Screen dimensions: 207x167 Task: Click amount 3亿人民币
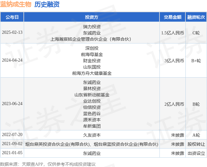pos(174,61)
